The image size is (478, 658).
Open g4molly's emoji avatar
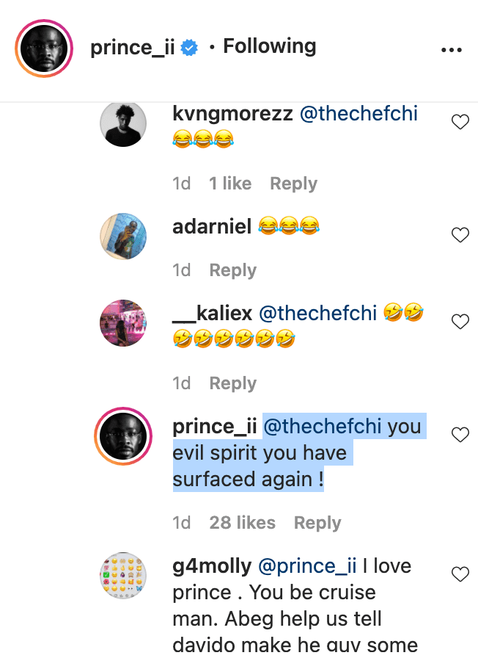(x=123, y=576)
